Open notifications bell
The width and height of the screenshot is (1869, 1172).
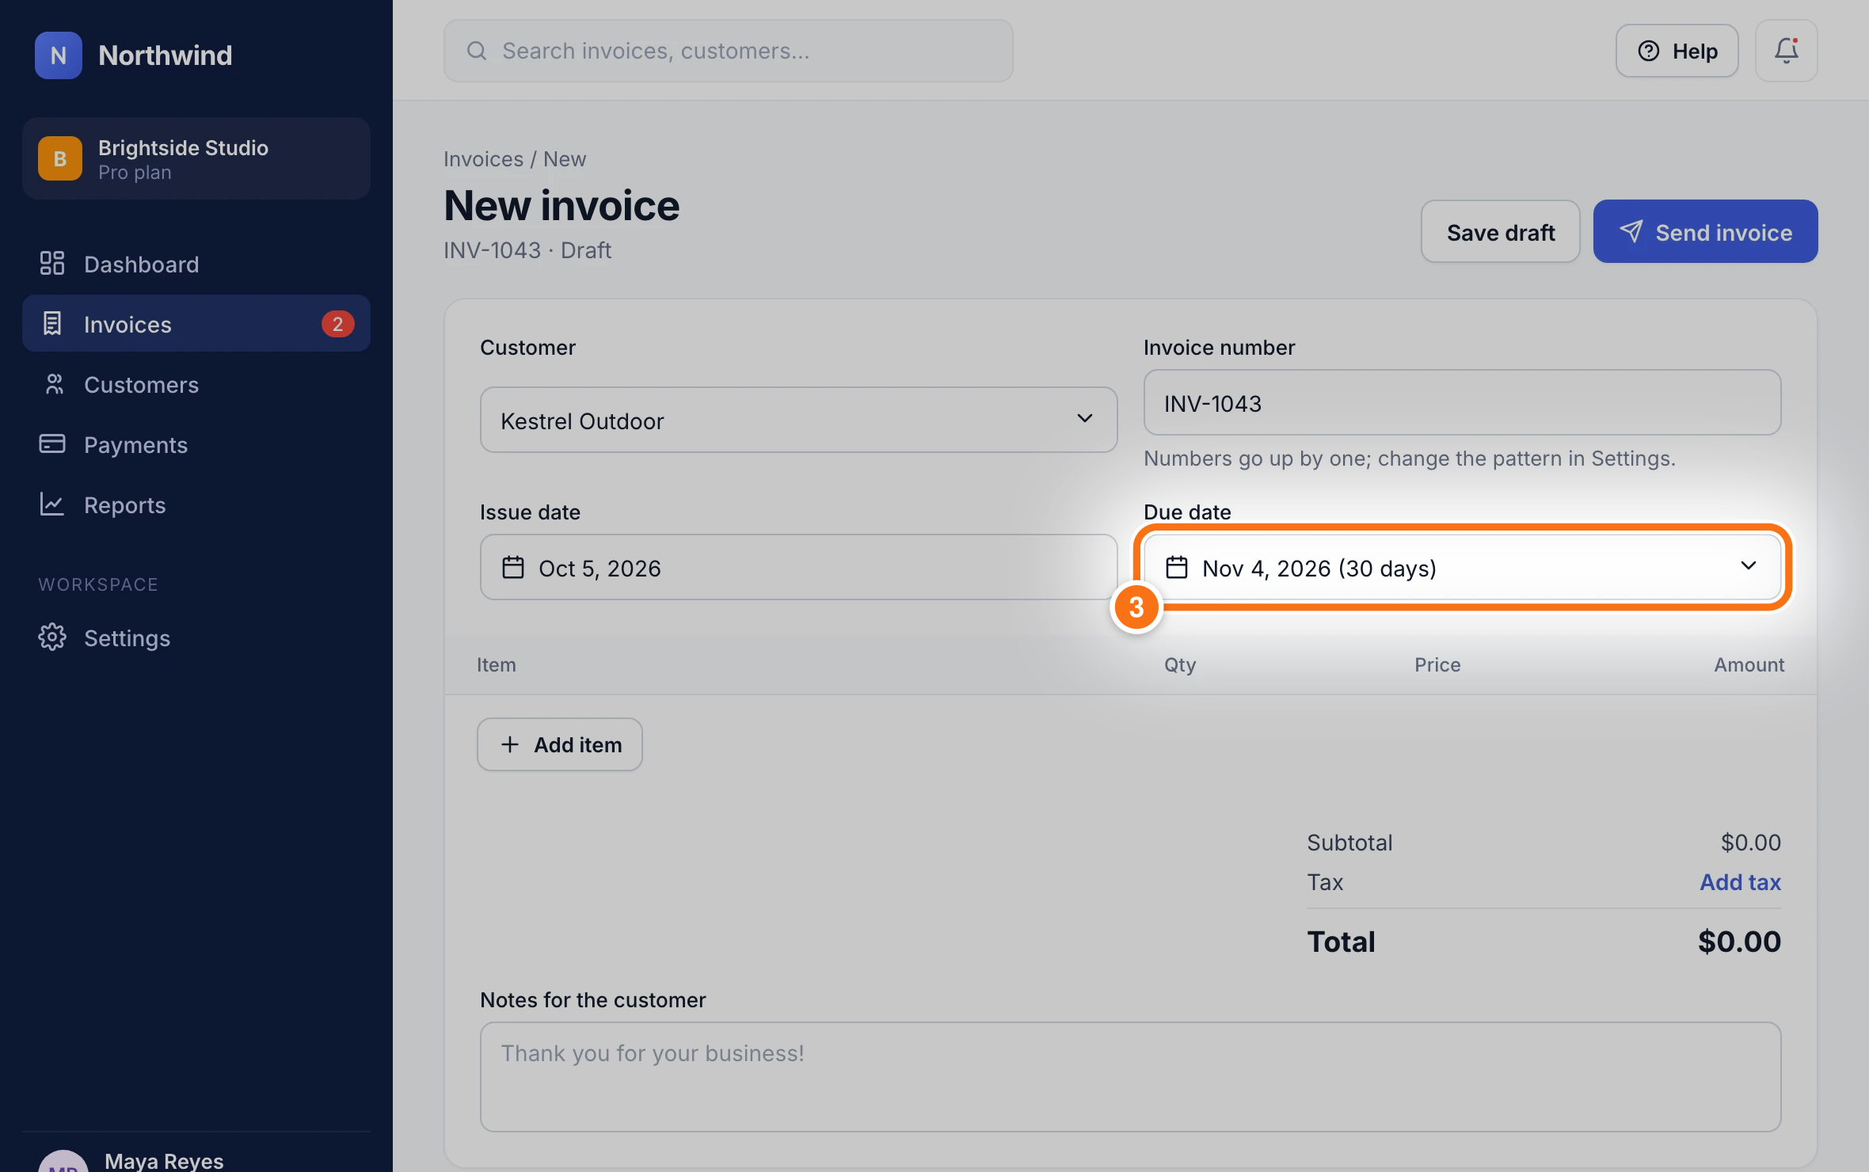tap(1787, 51)
